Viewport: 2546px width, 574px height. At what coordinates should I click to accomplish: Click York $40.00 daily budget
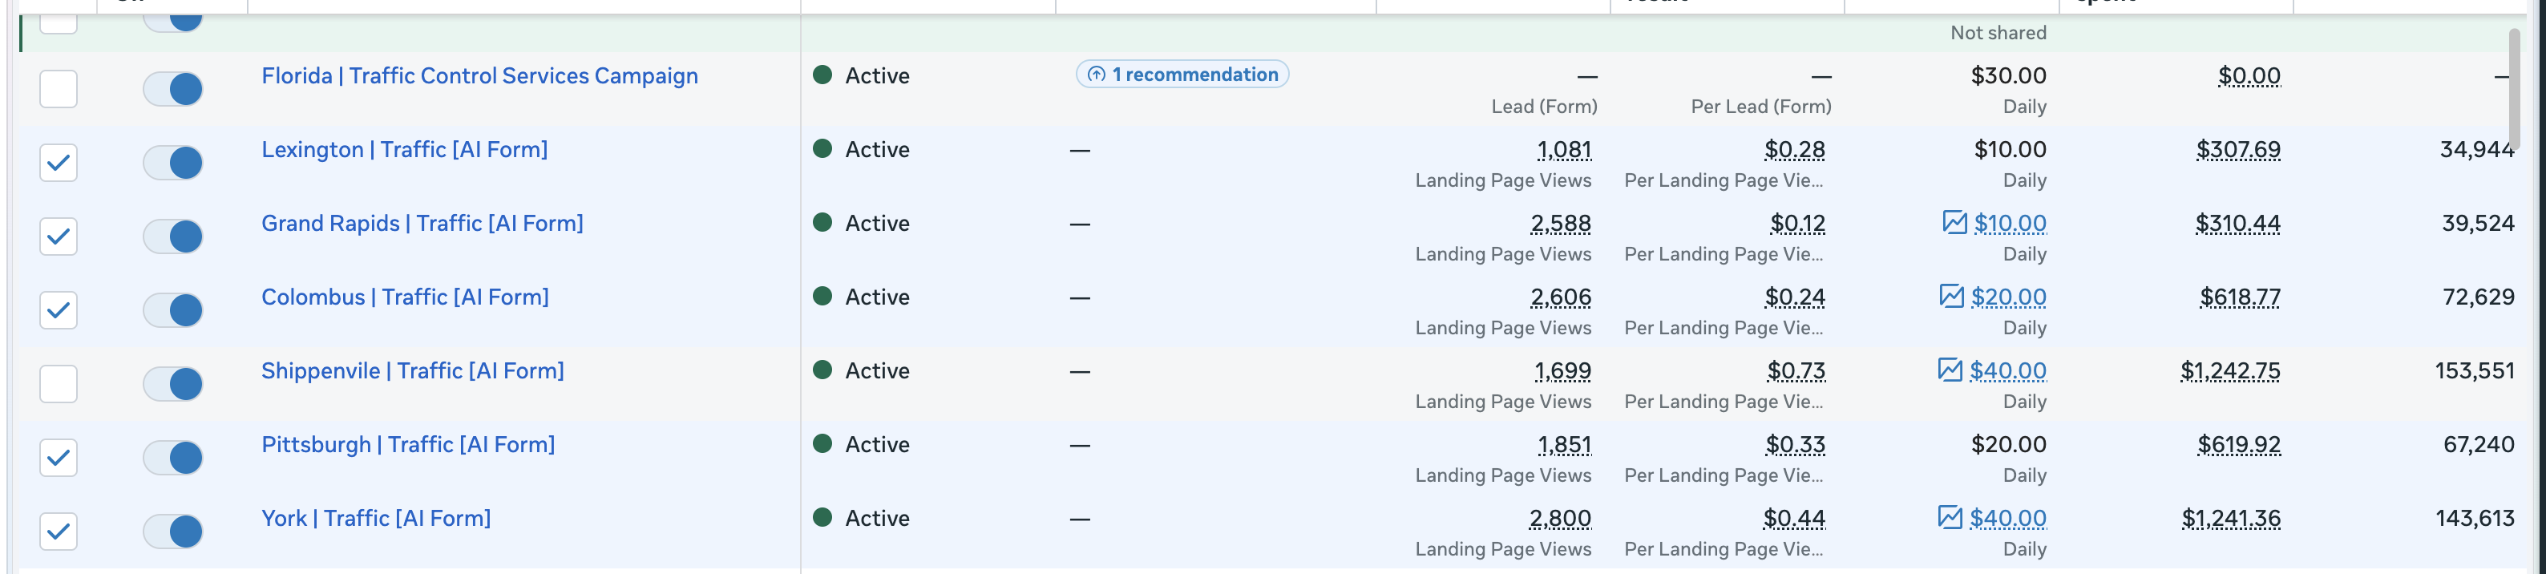click(x=2007, y=519)
